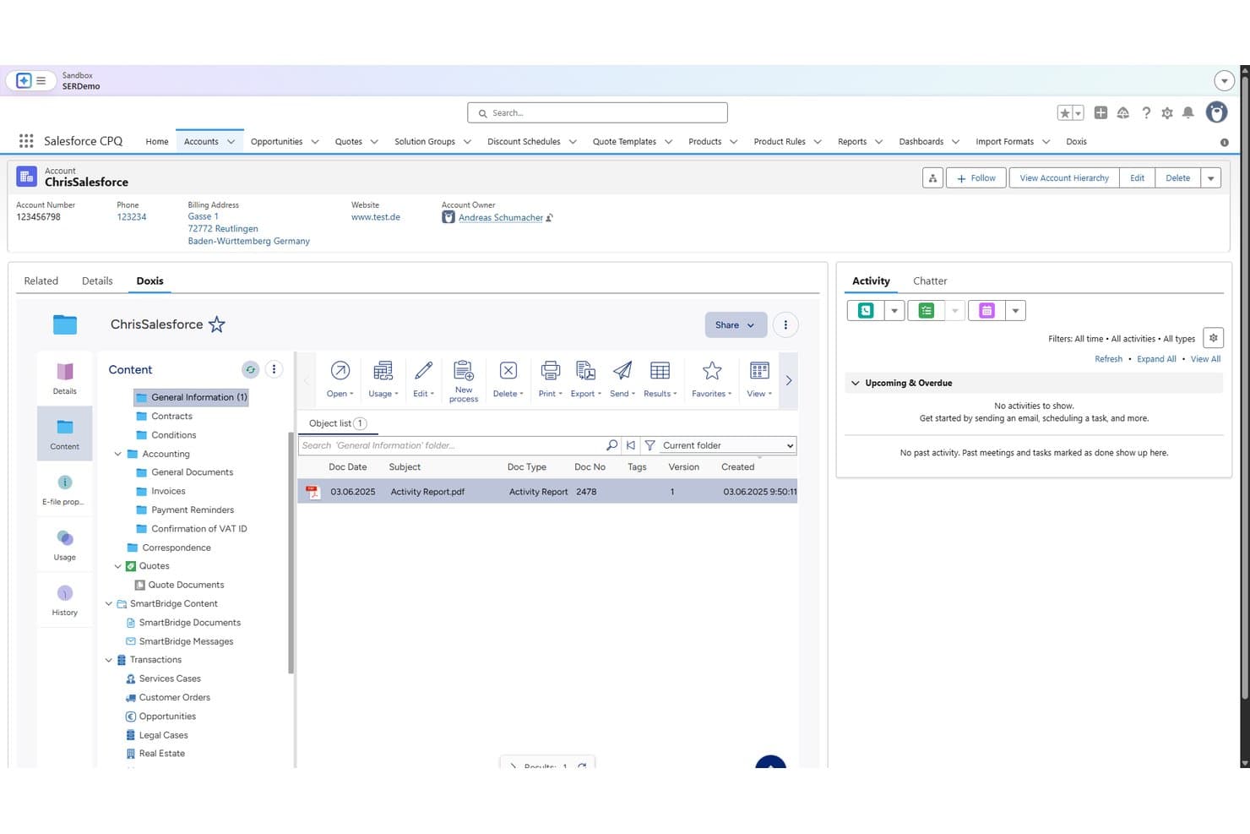Open the Usage toolbar menu
This screenshot has height=834, width=1250.
[383, 379]
